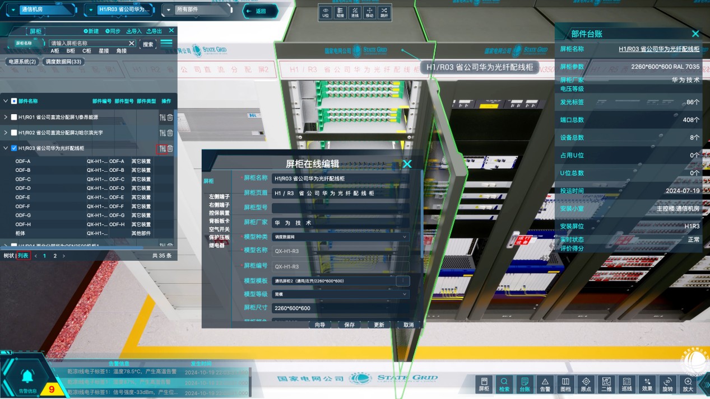Click in the 屏柜型号 input field
This screenshot has width=710, height=399.
[341, 208]
